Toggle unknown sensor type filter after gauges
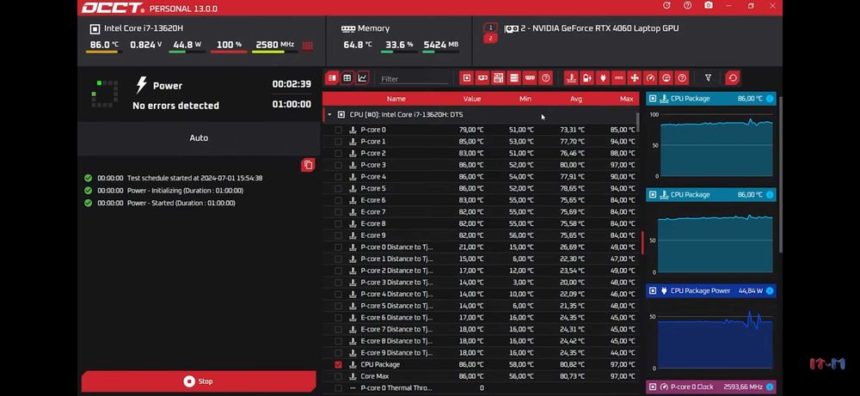This screenshot has height=396, width=860. click(x=682, y=78)
